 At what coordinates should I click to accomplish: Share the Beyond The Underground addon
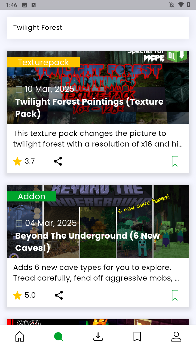[x=59, y=295]
